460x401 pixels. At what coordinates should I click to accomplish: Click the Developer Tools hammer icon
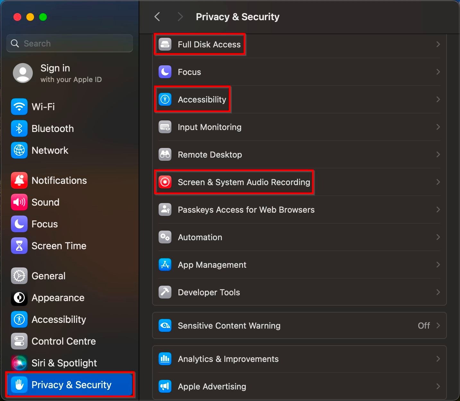coord(165,292)
